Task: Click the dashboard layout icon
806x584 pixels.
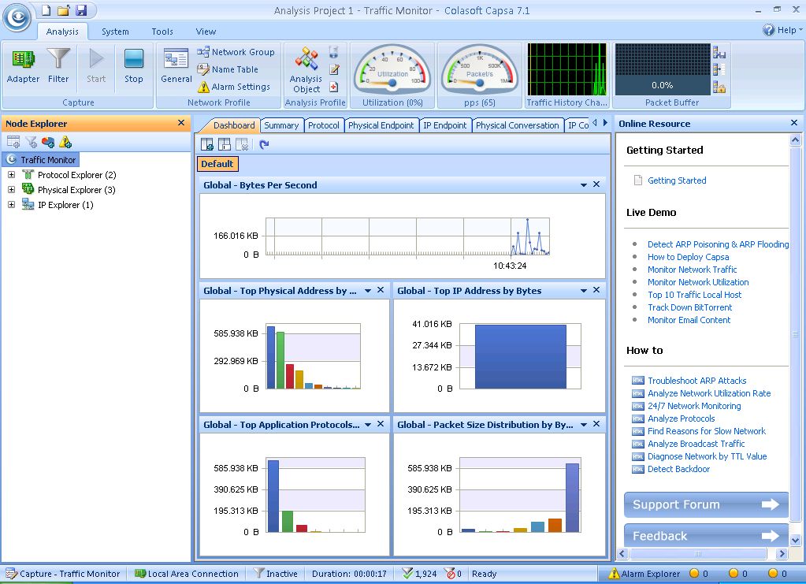Action: (x=225, y=144)
